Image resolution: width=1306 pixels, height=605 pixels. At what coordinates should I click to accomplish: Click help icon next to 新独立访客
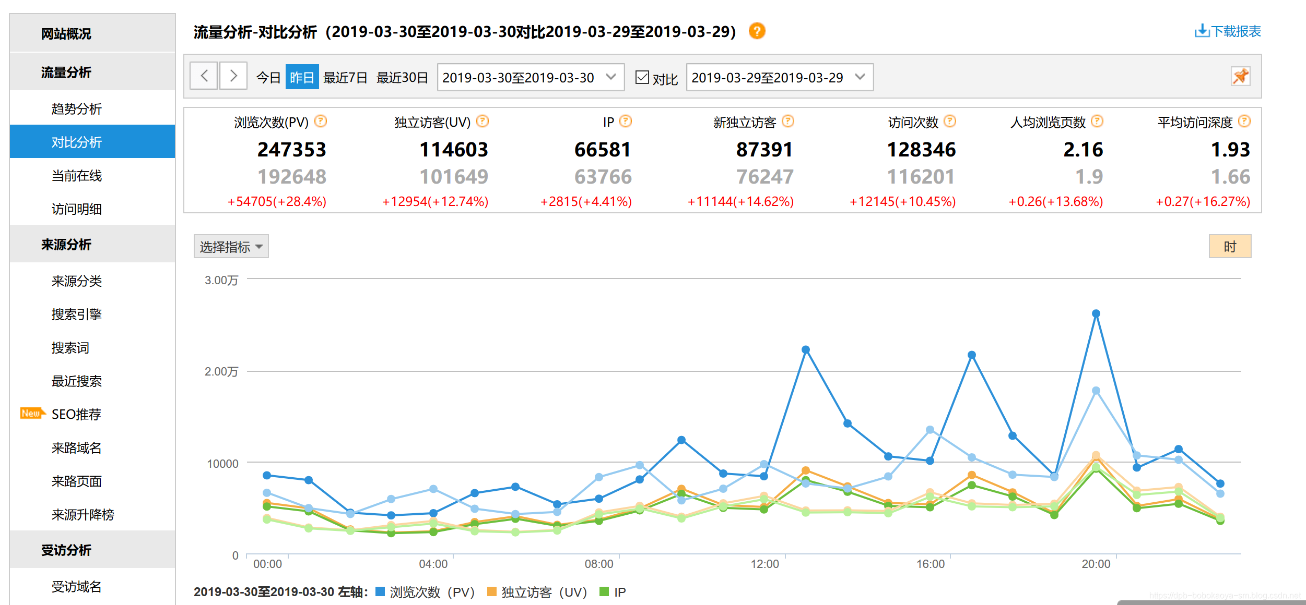coord(788,122)
